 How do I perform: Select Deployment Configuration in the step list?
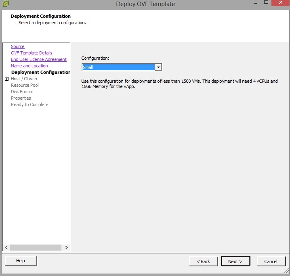pyautogui.click(x=40, y=73)
